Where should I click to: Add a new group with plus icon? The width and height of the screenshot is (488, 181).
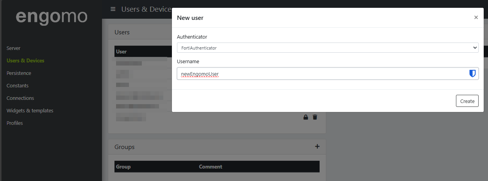click(x=317, y=147)
